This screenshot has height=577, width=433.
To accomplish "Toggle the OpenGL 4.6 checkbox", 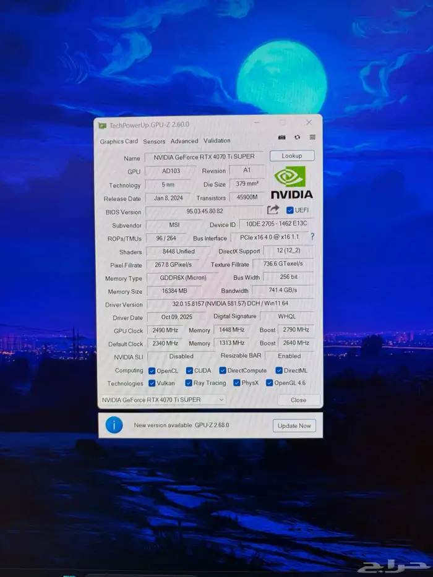I will pos(270,383).
